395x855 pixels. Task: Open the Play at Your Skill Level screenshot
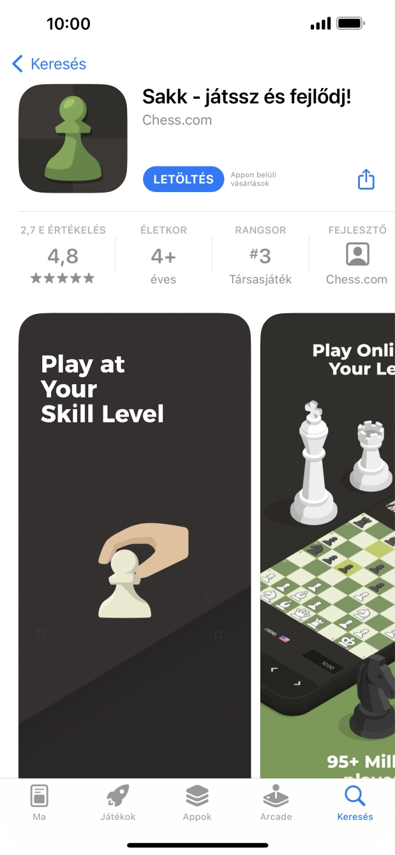tap(135, 546)
